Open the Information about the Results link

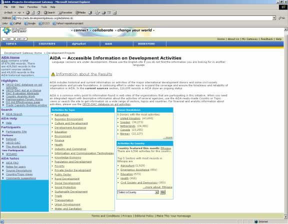coord(84,74)
